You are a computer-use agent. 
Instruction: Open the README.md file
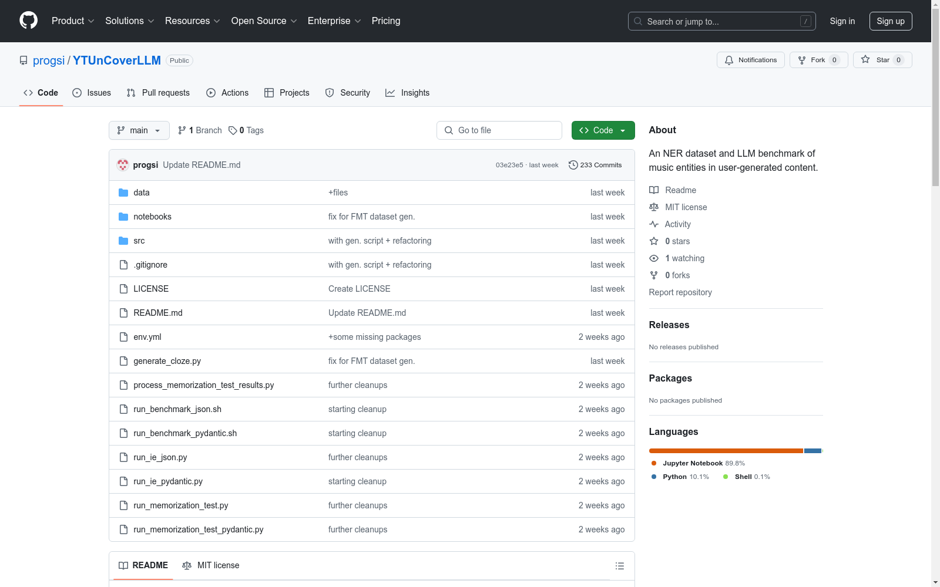point(158,313)
